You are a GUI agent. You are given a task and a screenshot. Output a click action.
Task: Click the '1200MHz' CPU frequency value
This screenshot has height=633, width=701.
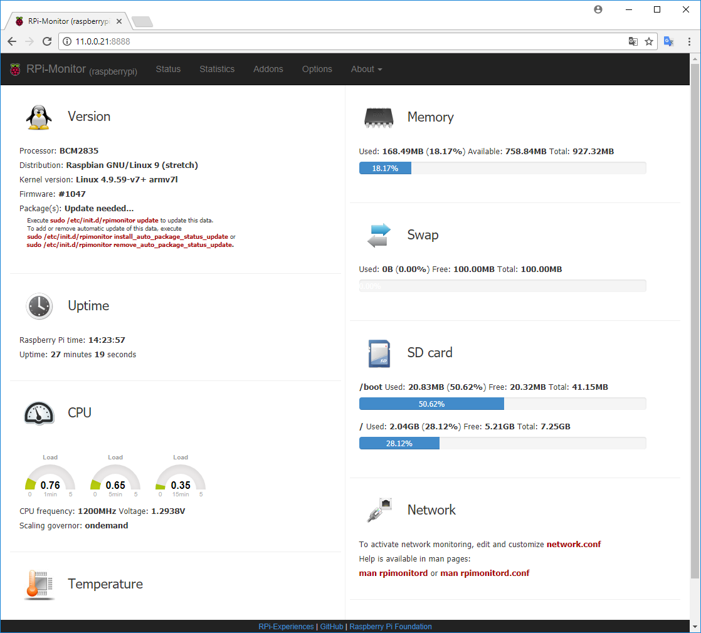click(x=97, y=511)
